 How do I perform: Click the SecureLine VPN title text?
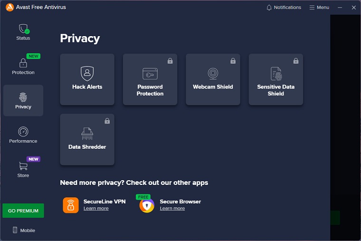pyautogui.click(x=104, y=202)
